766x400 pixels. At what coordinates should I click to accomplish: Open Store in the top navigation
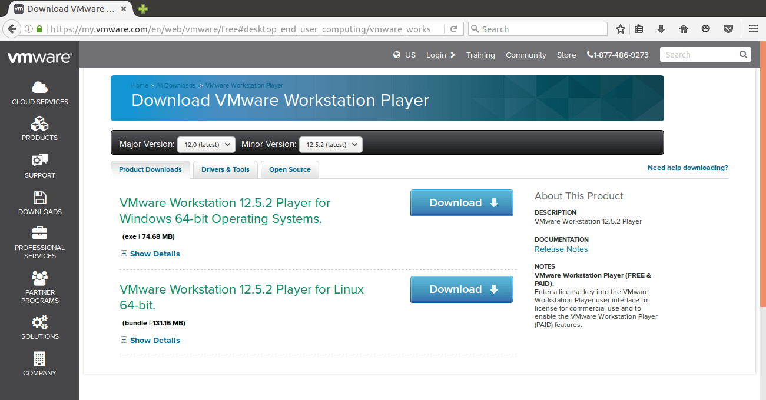(566, 55)
